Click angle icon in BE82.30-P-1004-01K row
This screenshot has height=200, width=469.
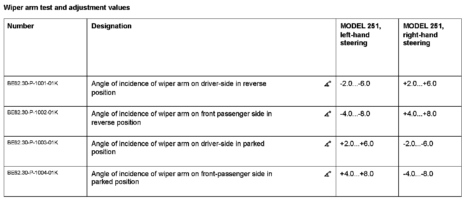tap(328, 174)
